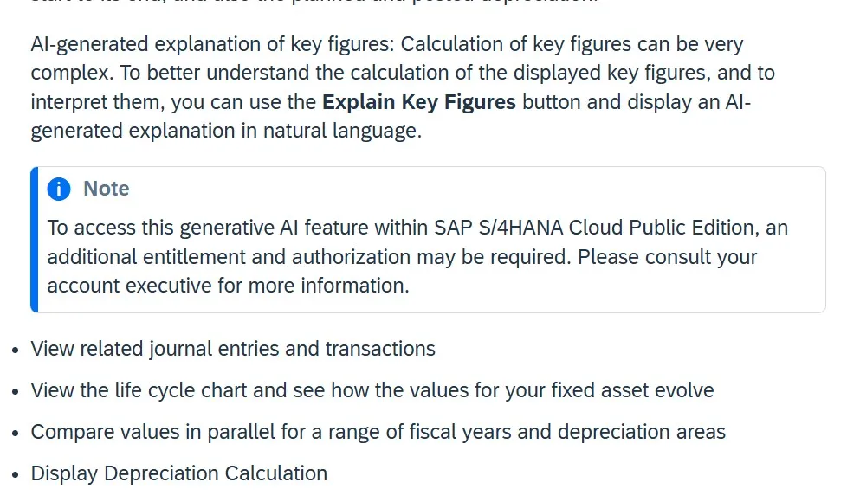Screen dimensions: 847x502
Task: Click the bullet dot before Display Depreciation Calculation
Action: click(15, 474)
